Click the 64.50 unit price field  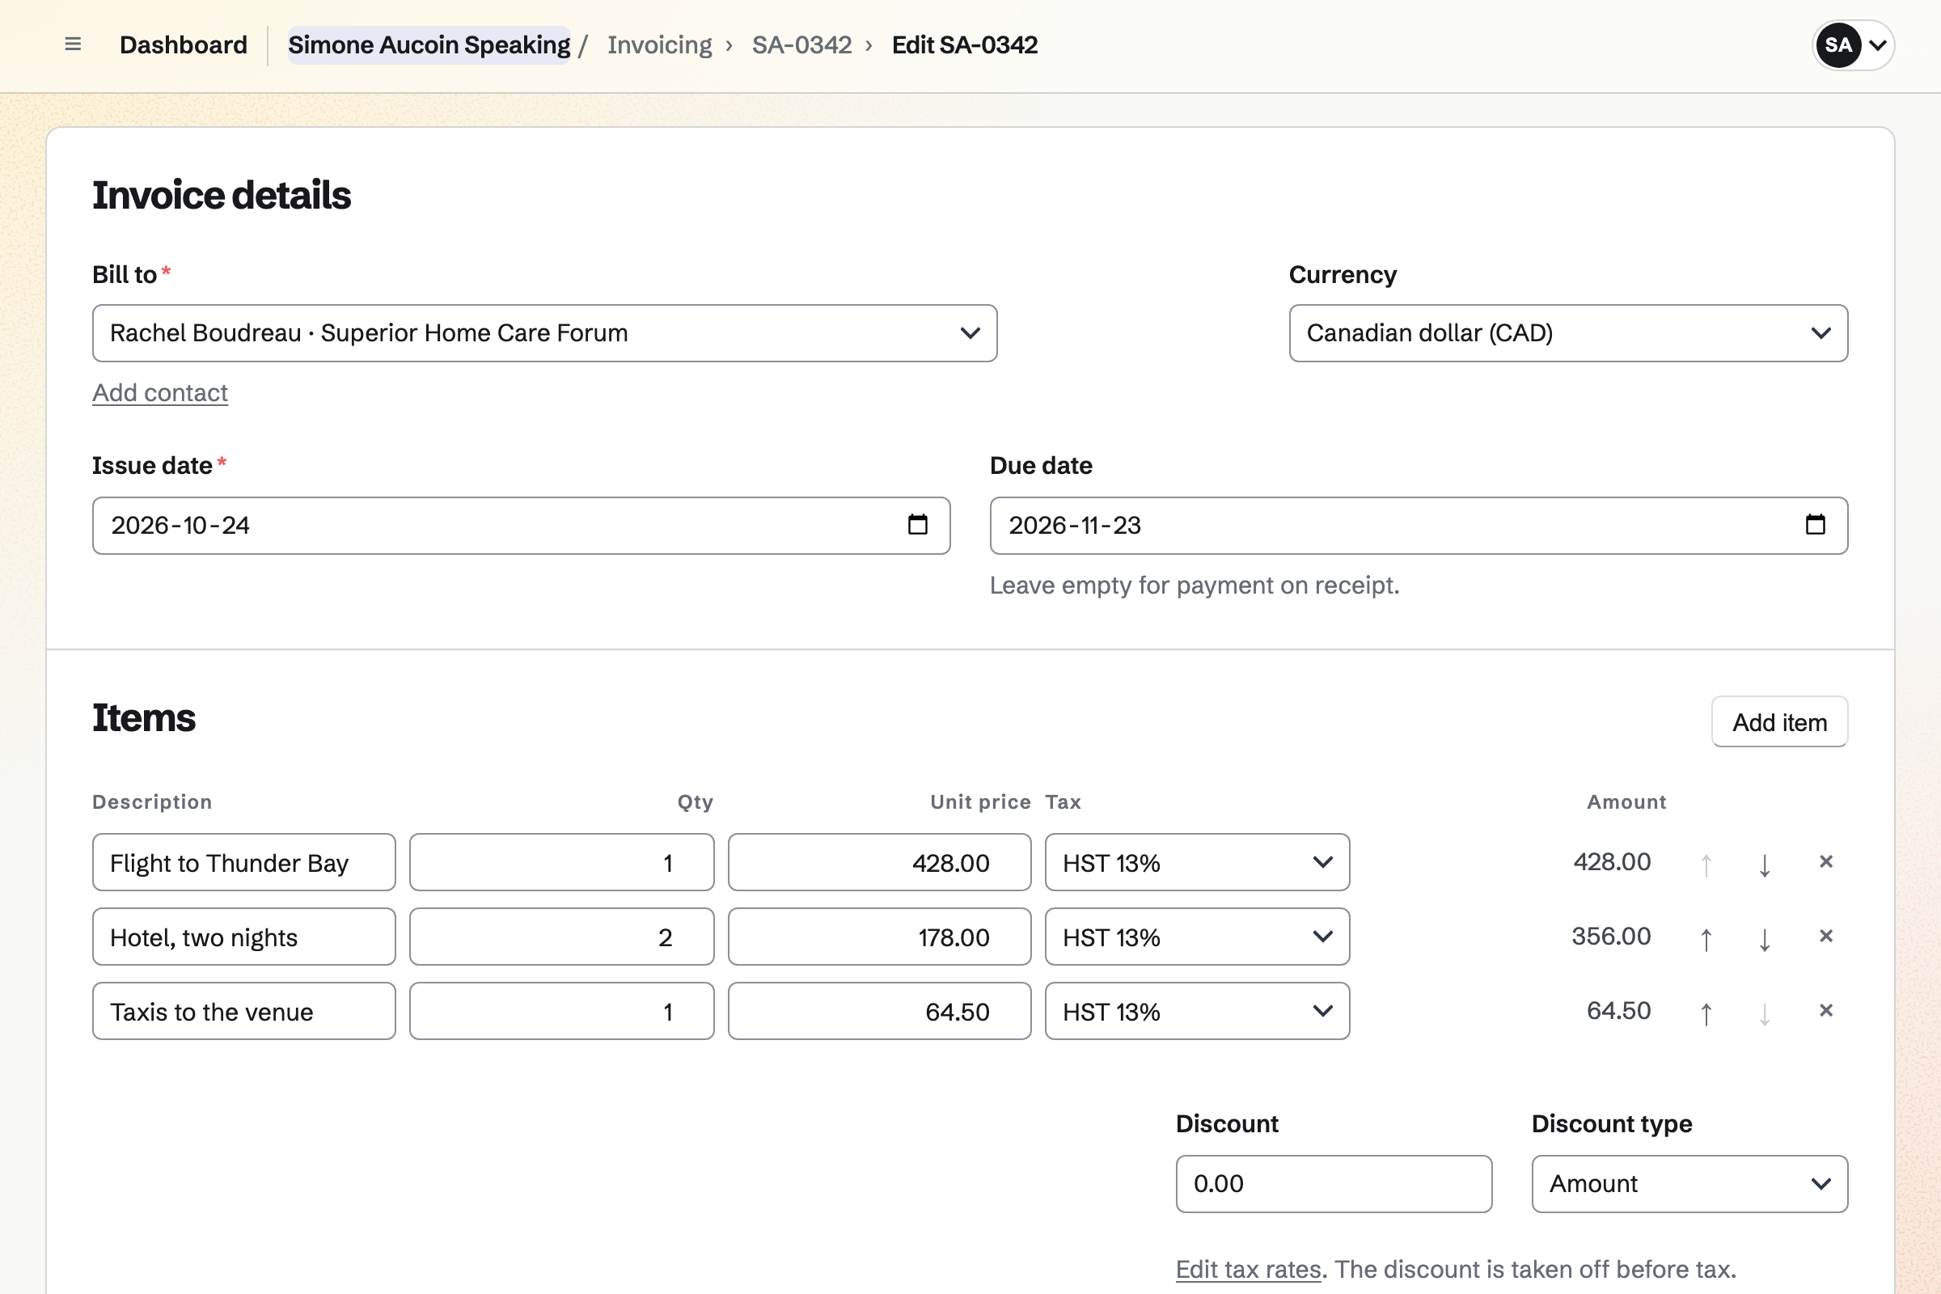(879, 1011)
